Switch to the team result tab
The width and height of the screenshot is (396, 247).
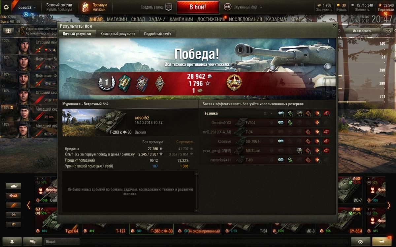pos(118,34)
